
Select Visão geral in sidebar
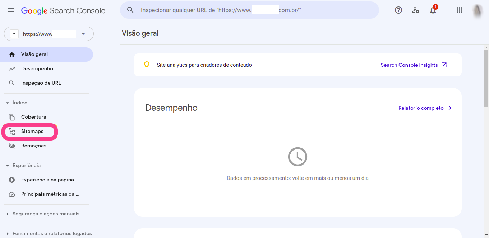[x=47, y=54]
